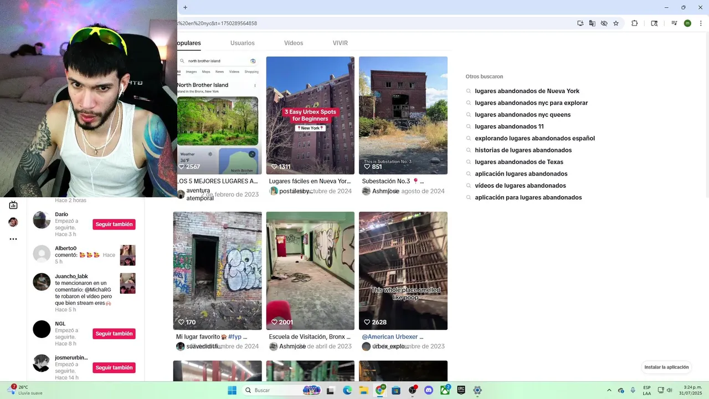Switch to the Usuarios tab
This screenshot has width=709, height=399.
[x=243, y=43]
